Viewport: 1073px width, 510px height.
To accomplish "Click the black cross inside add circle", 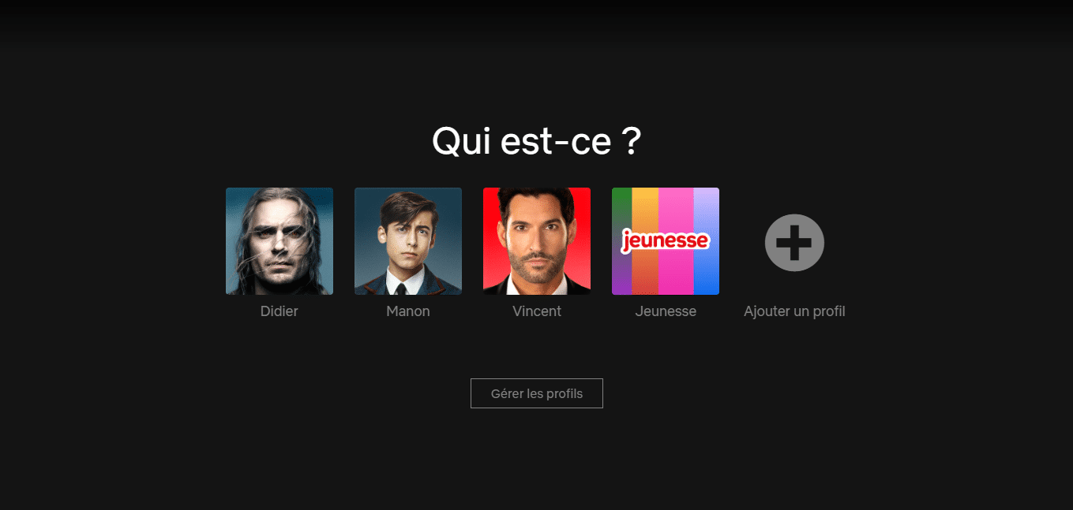I will (x=794, y=243).
